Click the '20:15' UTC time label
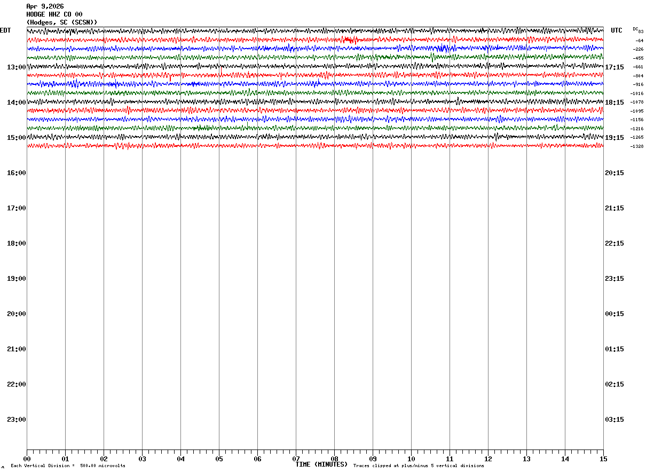 (x=615, y=173)
